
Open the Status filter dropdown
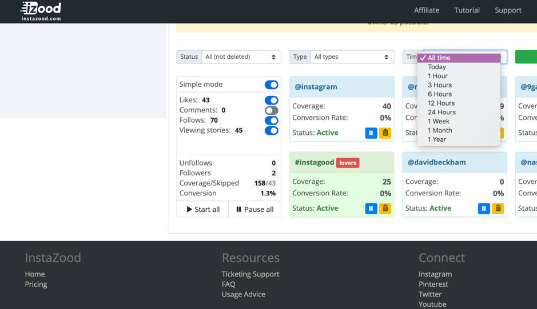click(241, 57)
